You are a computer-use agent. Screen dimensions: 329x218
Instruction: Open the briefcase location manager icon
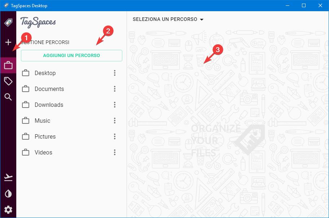click(x=8, y=65)
